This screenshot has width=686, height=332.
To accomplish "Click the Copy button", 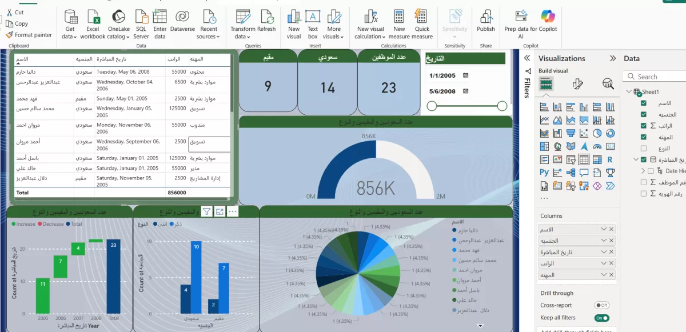I will point(17,23).
